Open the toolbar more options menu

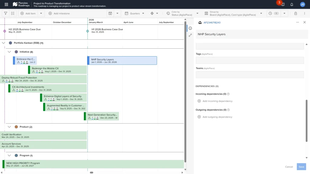point(305,13)
